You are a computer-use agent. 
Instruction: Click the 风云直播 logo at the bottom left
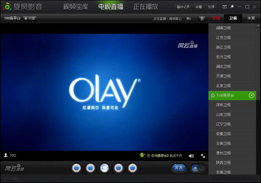click(x=15, y=168)
